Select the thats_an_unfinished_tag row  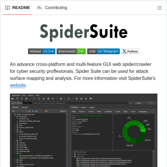tap(28, 138)
